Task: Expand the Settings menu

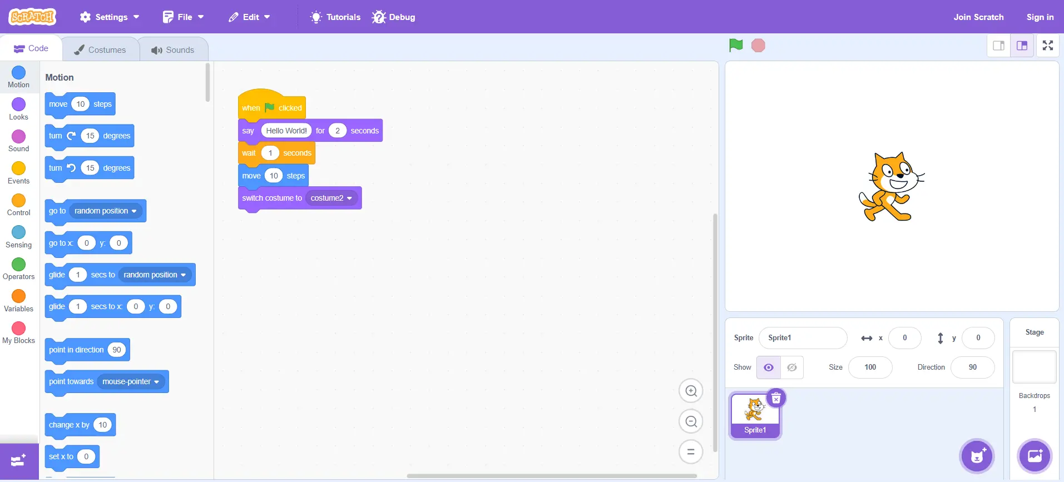Action: pos(110,17)
